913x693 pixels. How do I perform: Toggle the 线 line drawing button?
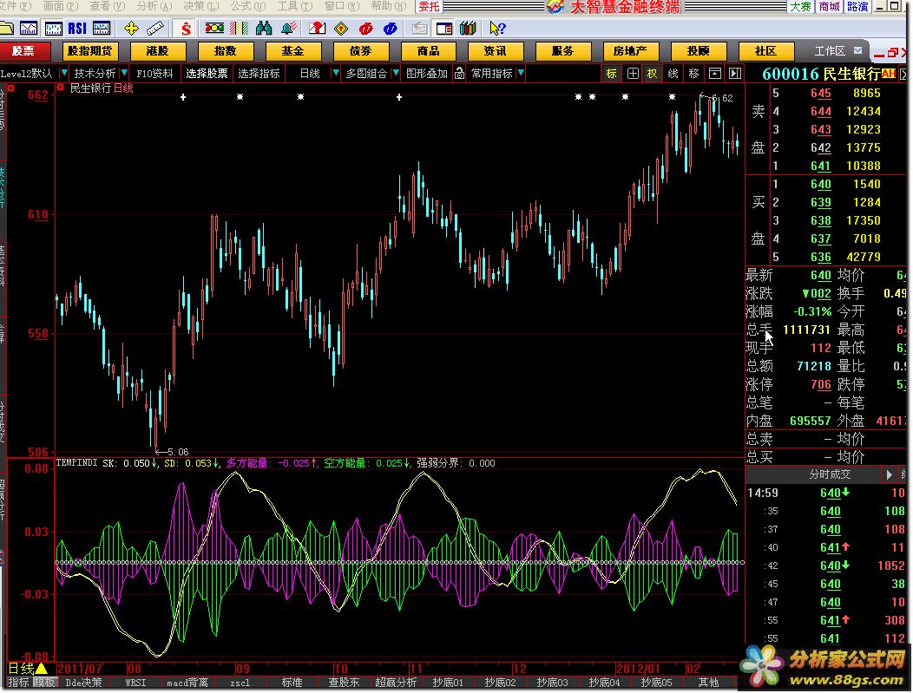pos(673,74)
